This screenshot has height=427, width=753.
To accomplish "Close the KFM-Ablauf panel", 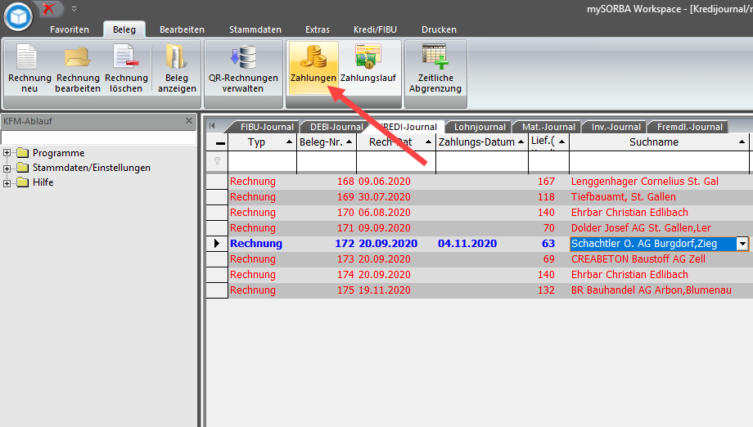I will coord(189,121).
